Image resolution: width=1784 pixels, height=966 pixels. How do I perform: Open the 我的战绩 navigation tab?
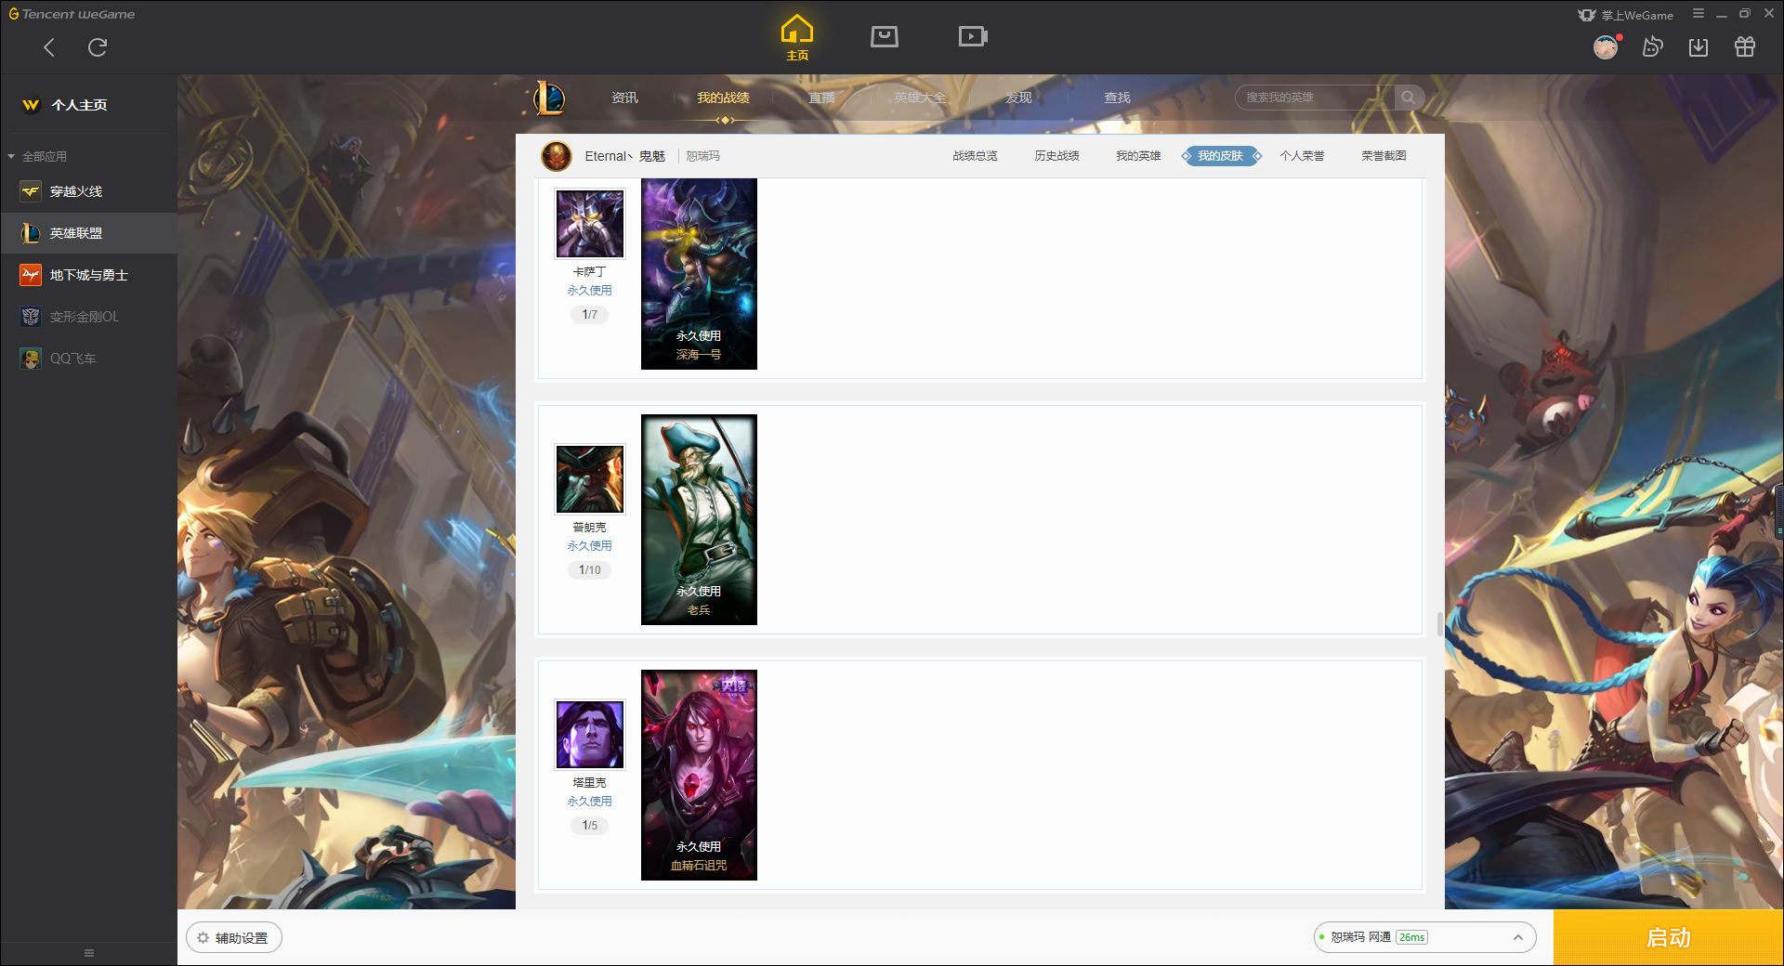[x=723, y=98]
